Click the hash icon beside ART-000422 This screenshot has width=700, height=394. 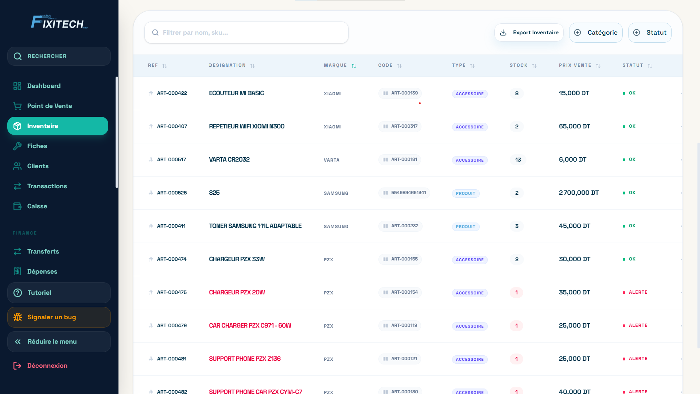(151, 93)
